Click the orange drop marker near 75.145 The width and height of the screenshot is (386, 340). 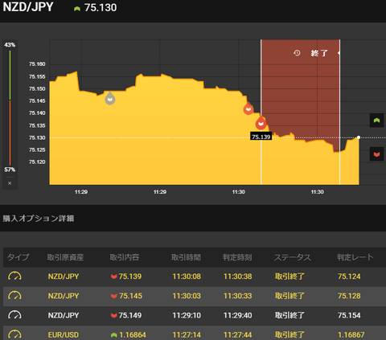[x=248, y=109]
